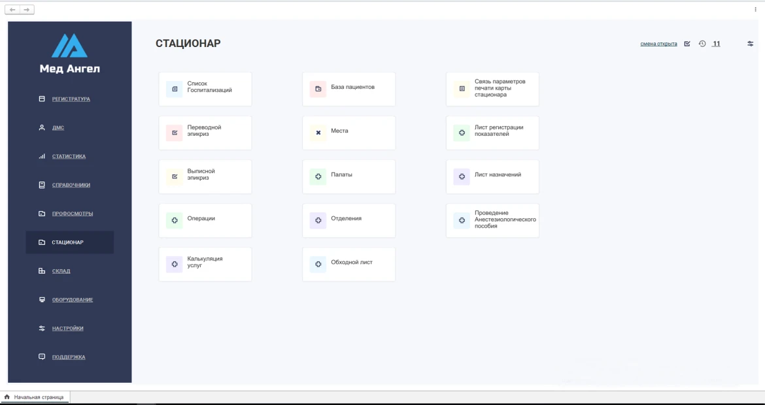Open the Операции label
Image resolution: width=765 pixels, height=405 pixels.
pos(201,218)
